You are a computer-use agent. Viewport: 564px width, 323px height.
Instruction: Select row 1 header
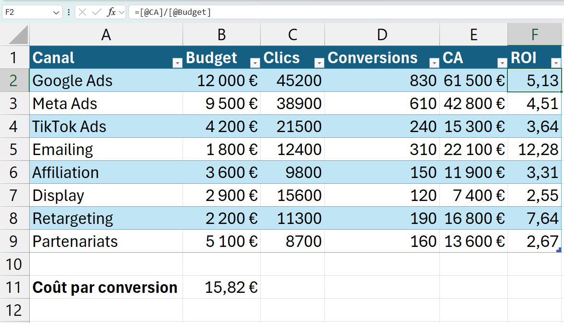pyautogui.click(x=14, y=57)
